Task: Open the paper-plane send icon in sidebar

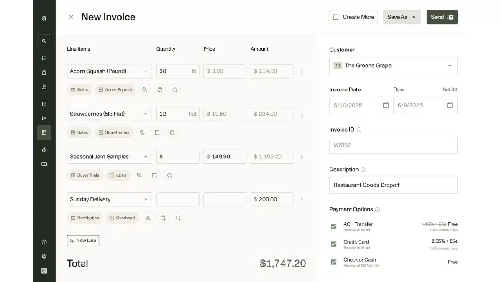Action: click(x=44, y=118)
